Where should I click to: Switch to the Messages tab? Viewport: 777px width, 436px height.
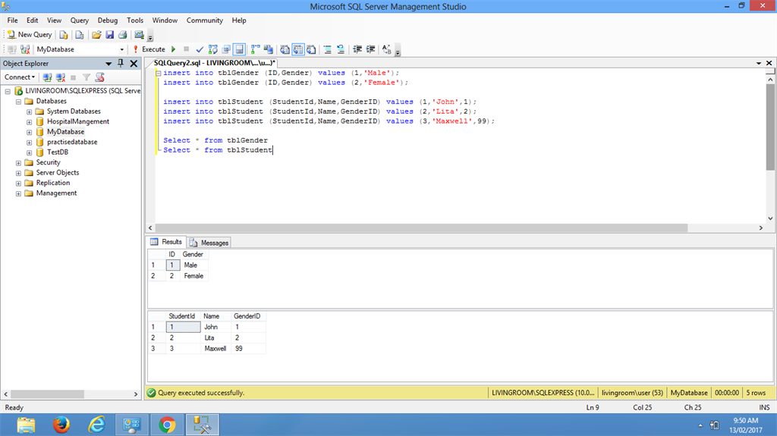click(x=209, y=243)
